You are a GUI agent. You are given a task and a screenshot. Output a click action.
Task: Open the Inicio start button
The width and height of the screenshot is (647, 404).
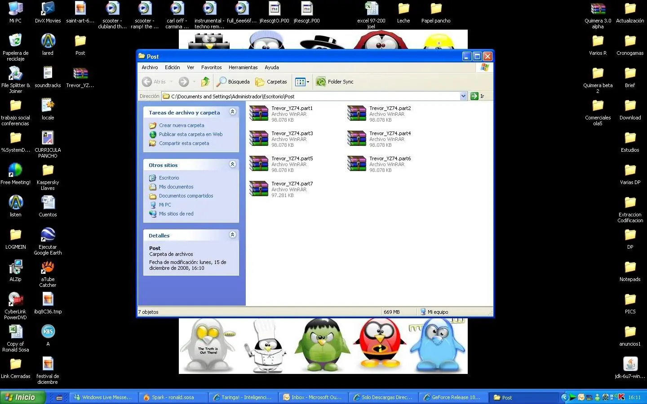pos(23,397)
